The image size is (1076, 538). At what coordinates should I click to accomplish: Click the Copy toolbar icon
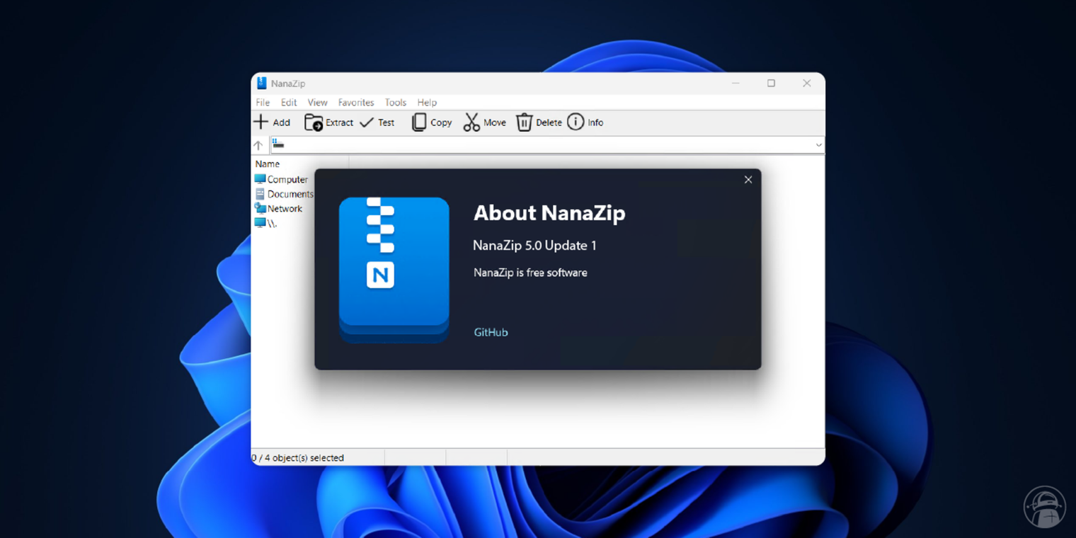tap(418, 122)
